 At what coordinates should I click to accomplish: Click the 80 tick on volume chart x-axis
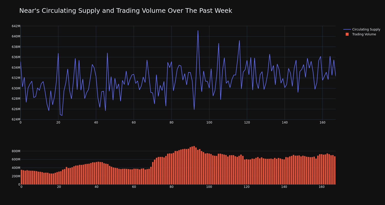pos(171,187)
